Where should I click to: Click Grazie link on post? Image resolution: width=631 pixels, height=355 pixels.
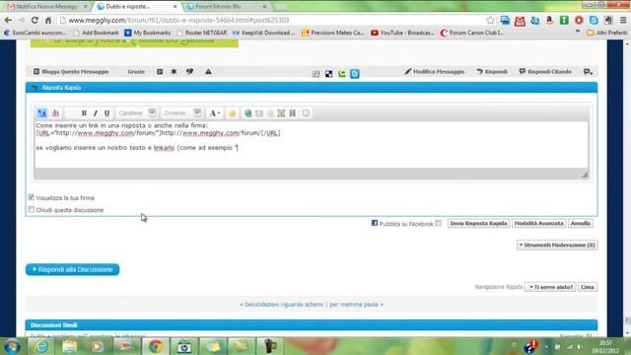click(136, 72)
